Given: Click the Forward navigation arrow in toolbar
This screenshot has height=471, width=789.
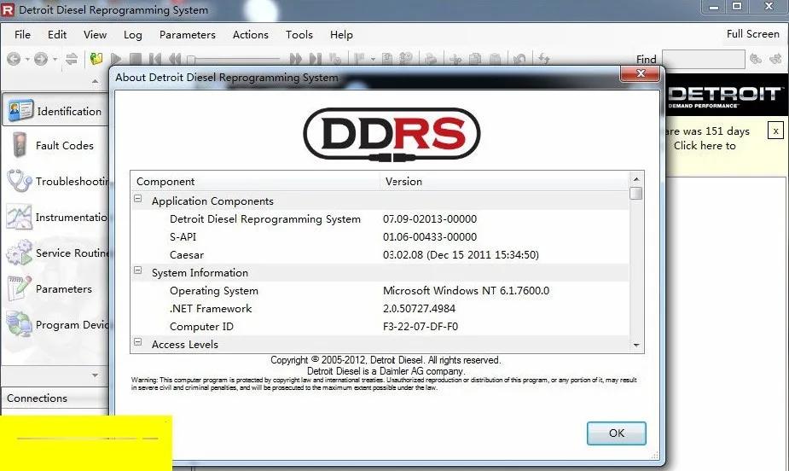Looking at the screenshot, I should (41, 59).
